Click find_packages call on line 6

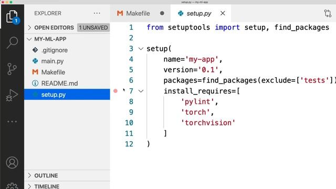(229, 80)
